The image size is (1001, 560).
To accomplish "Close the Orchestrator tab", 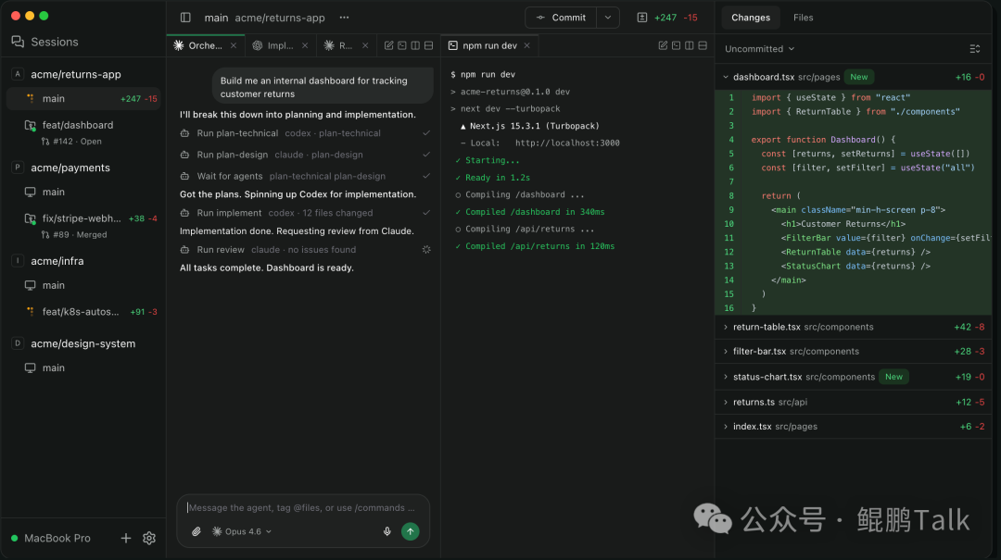I will coord(234,45).
